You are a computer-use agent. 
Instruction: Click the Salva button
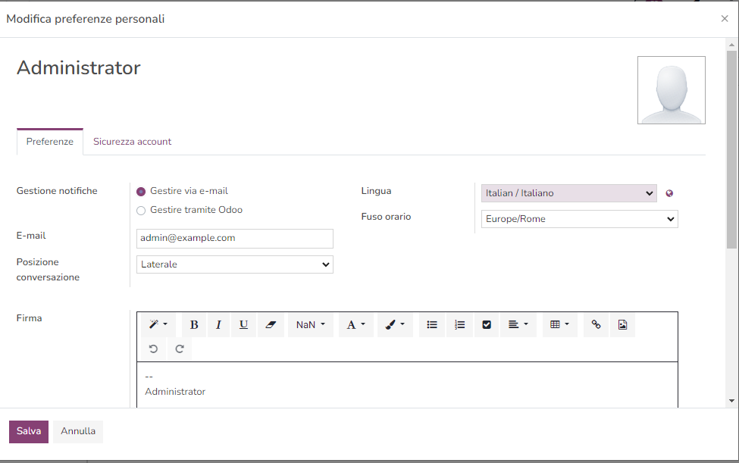[29, 431]
